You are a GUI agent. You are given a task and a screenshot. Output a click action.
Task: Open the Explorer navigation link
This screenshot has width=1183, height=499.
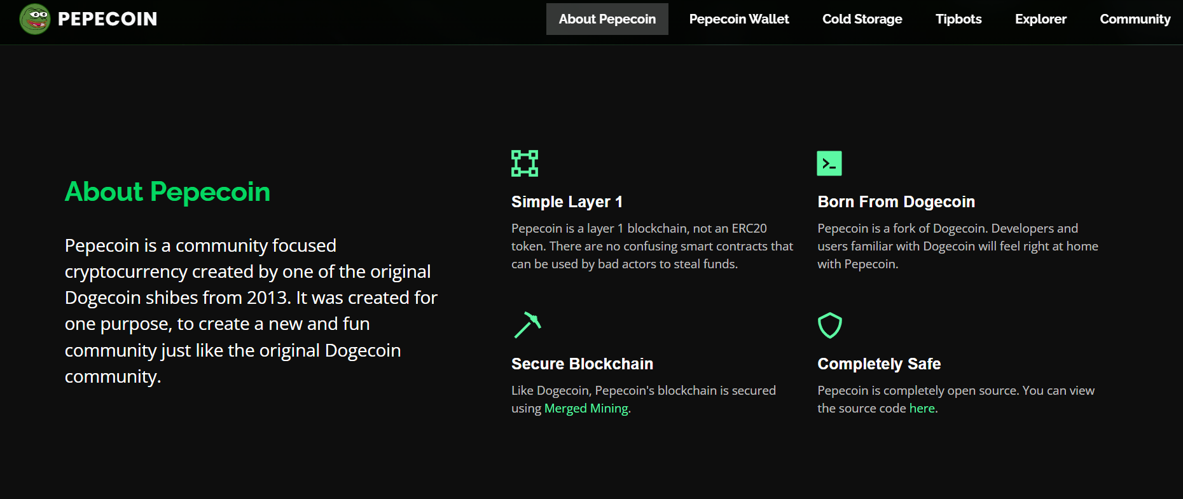click(x=1041, y=19)
